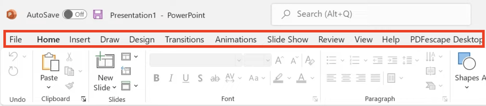The height and width of the screenshot is (106, 486).
Task: Toggle Italic formatting
Action: click(171, 78)
